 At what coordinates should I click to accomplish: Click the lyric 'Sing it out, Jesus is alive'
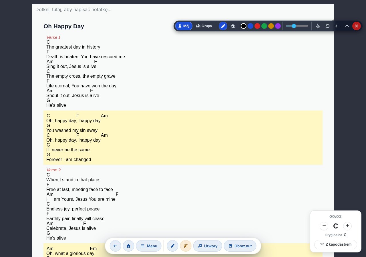[x=71, y=67]
